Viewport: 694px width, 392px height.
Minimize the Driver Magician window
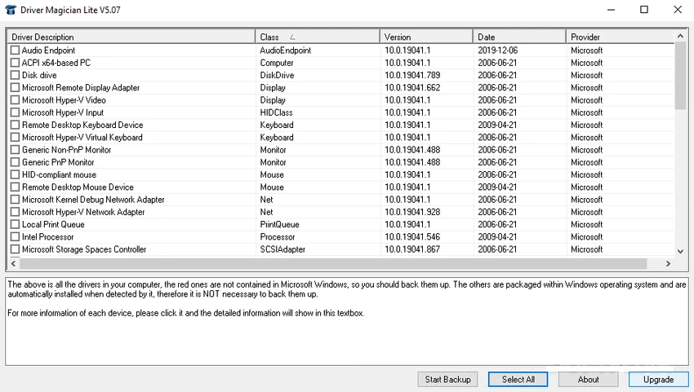pos(611,10)
